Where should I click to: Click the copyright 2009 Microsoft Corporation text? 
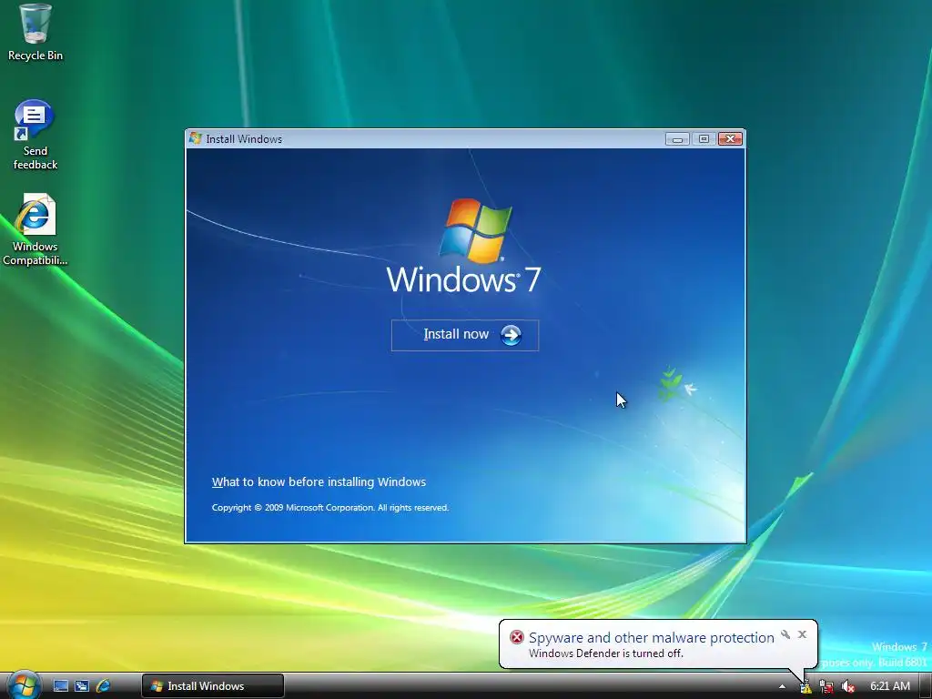pyautogui.click(x=330, y=508)
